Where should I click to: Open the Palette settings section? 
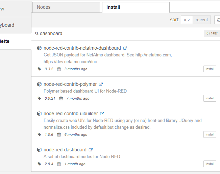[16, 41]
